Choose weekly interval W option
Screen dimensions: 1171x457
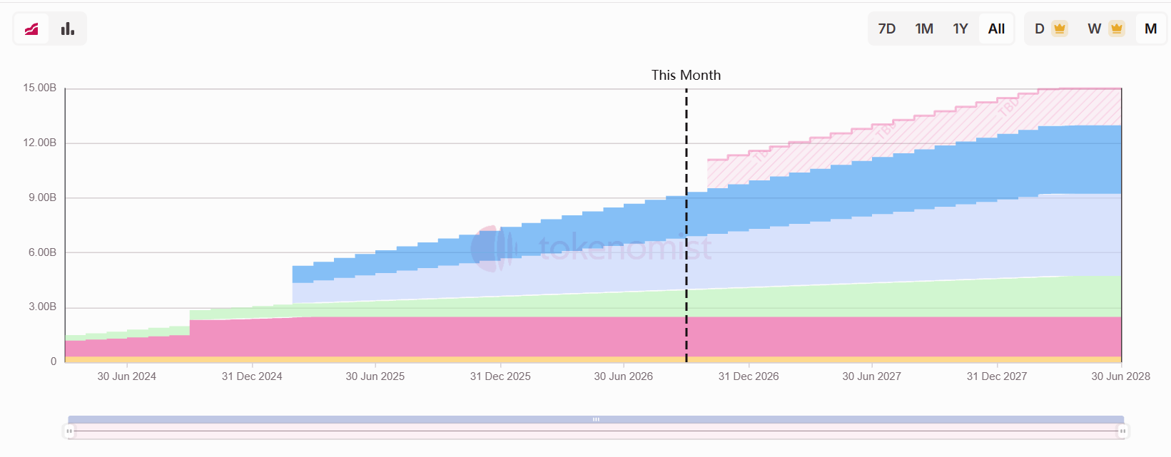coord(1094,29)
